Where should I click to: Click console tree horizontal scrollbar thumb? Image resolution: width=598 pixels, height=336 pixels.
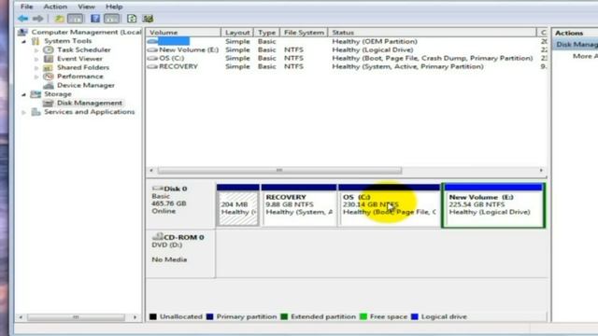(x=76, y=317)
